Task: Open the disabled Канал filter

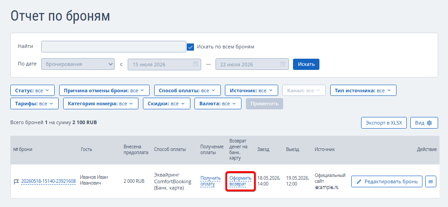Action: pyautogui.click(x=304, y=91)
